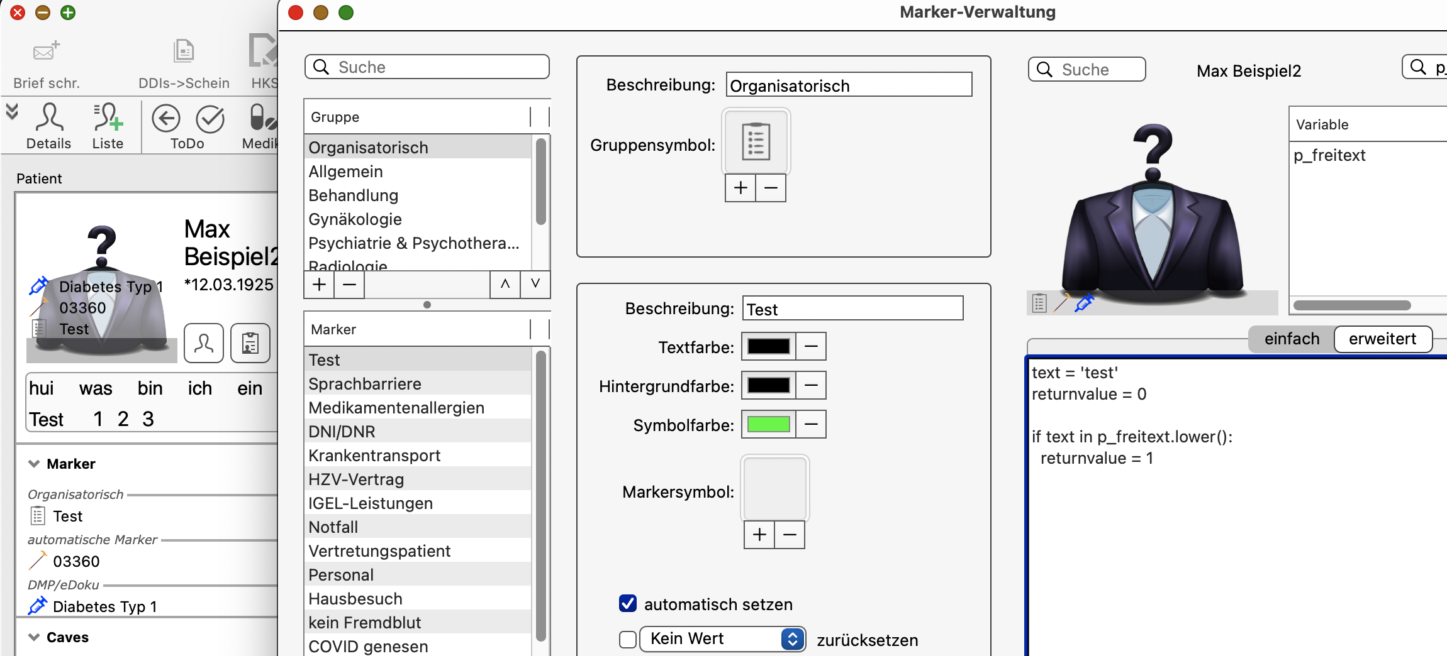Image resolution: width=1447 pixels, height=656 pixels.
Task: Open the Brief schr. toolbar icon
Action: tap(46, 51)
